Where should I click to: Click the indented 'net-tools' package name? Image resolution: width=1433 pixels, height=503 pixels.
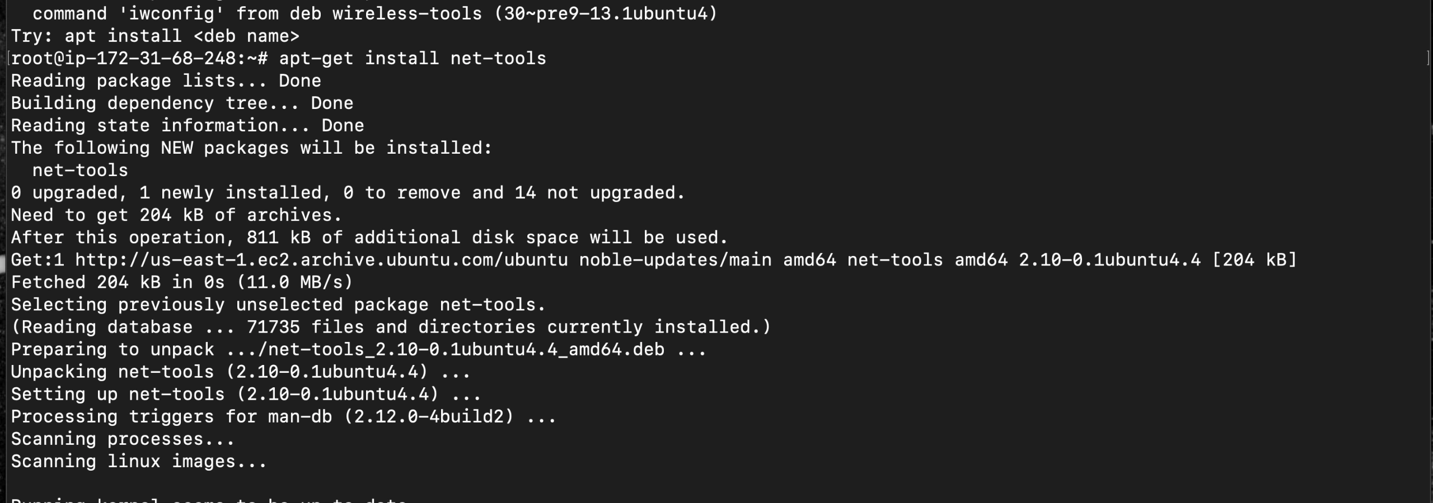pyautogui.click(x=80, y=170)
